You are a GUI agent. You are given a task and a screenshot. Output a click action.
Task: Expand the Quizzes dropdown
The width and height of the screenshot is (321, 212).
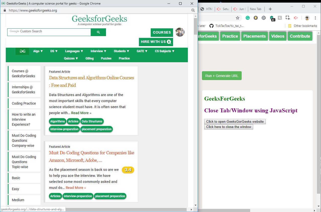tap(71, 58)
